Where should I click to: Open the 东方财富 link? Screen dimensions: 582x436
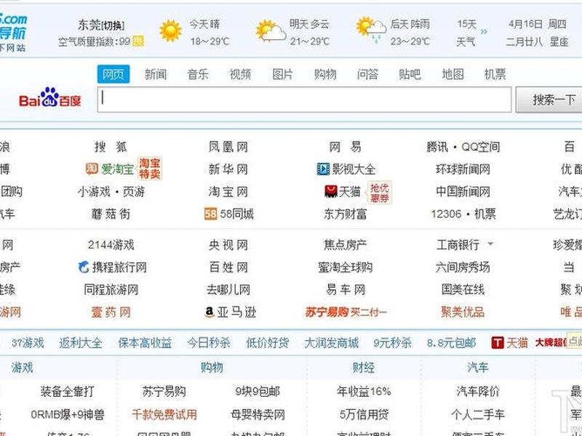click(345, 214)
